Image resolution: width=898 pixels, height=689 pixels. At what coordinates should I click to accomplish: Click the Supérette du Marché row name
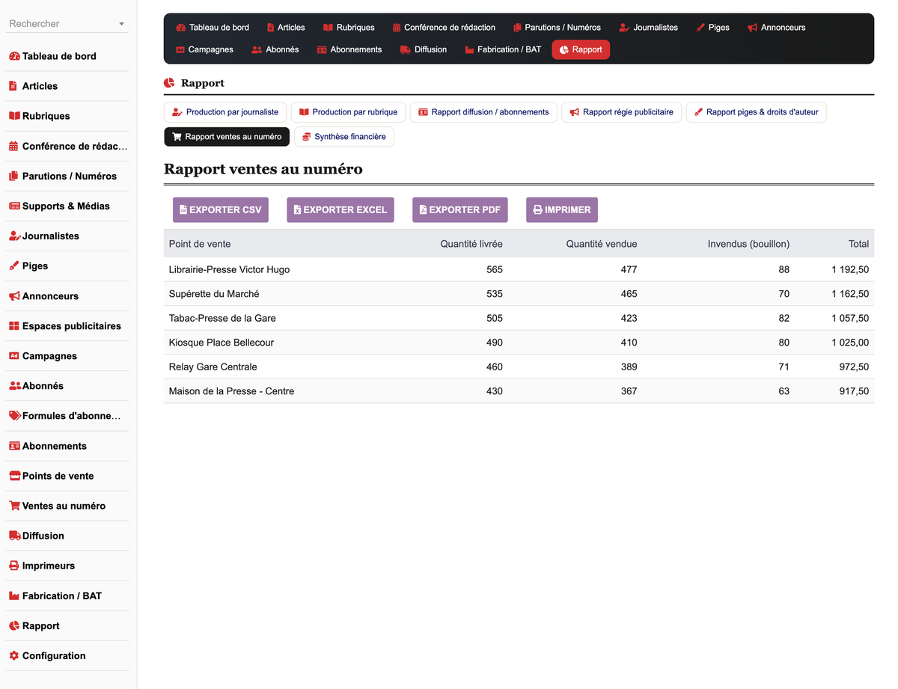(x=214, y=294)
